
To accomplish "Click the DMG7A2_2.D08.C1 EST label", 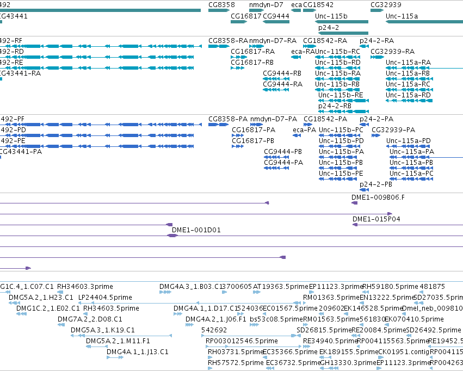I will pos(90,319).
